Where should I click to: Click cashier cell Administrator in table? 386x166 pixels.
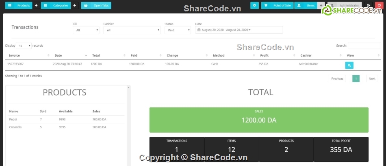308,64
